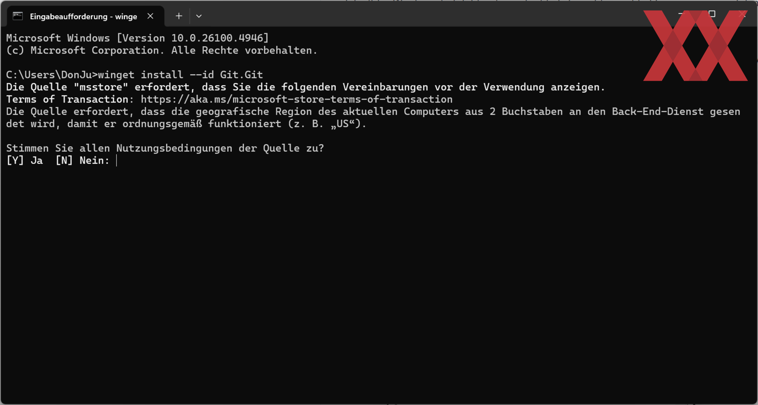The image size is (758, 405).
Task: Click the winget install --id Git.Git command
Action: click(x=180, y=75)
